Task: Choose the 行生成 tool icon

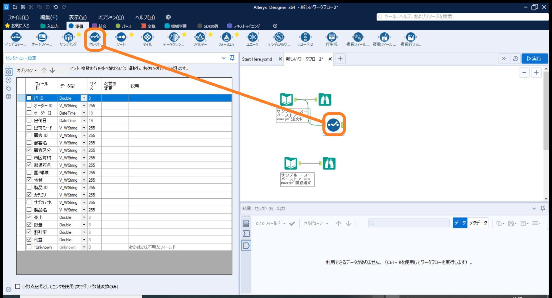Action: coord(331,37)
